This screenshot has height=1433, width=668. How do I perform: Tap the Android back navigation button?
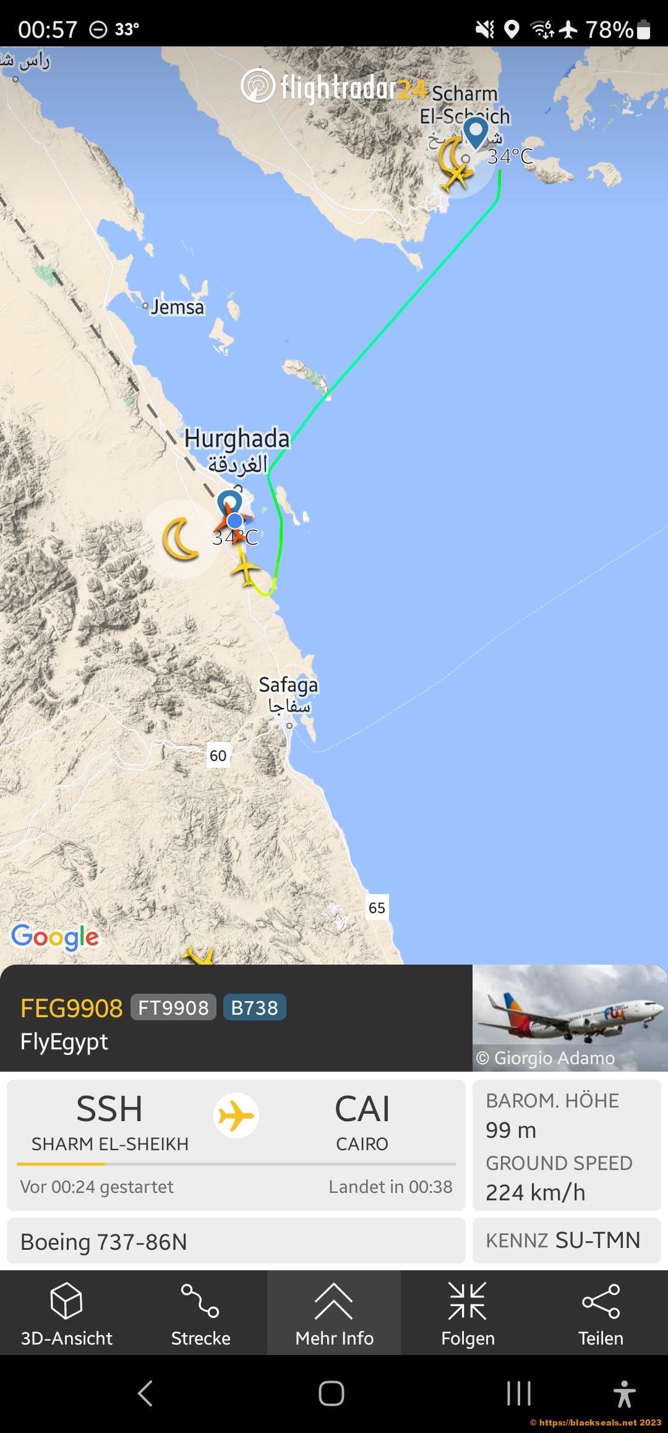145,1393
